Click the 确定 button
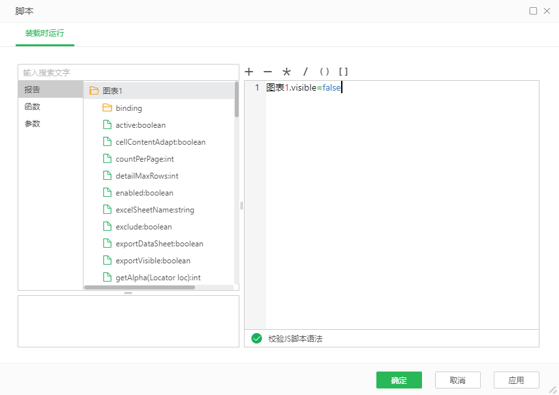This screenshot has width=559, height=395. [399, 380]
